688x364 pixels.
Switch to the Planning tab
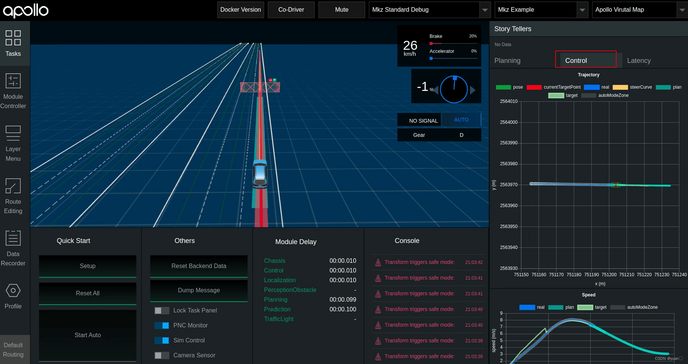click(507, 61)
